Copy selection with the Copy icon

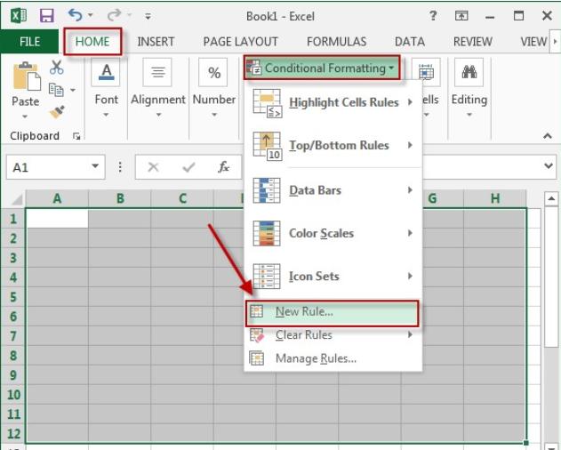(56, 90)
